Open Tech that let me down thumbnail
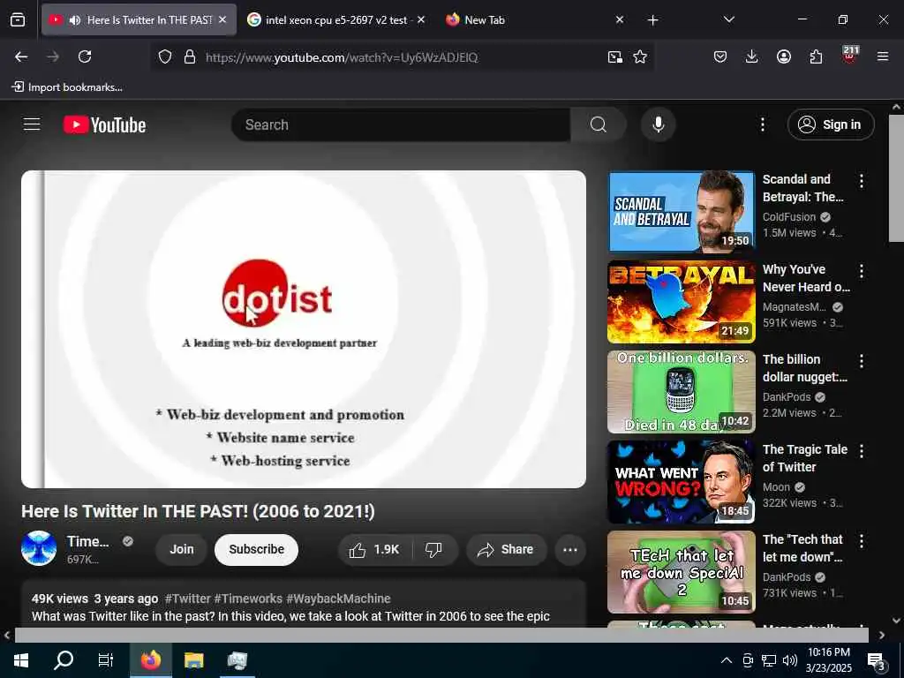The image size is (904, 678). (x=681, y=572)
